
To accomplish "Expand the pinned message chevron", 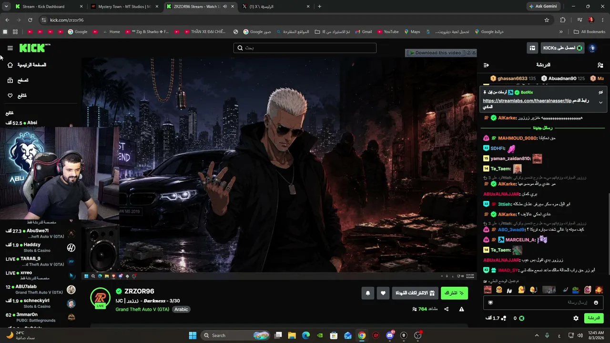I will [600, 102].
